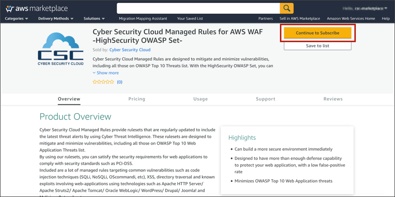395x197 pixels.
Task: Click the AWS Marketplace logo
Action: click(37, 8)
